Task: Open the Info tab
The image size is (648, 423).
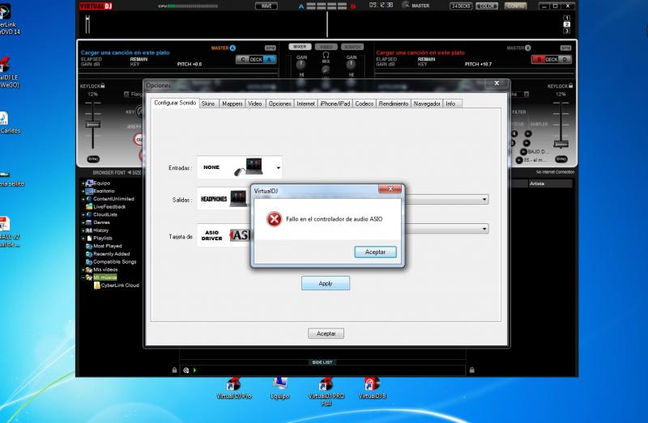Action: 450,104
